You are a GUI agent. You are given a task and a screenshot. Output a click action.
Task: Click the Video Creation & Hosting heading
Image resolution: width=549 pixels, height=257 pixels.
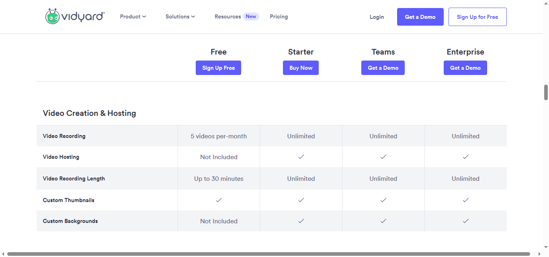click(90, 113)
